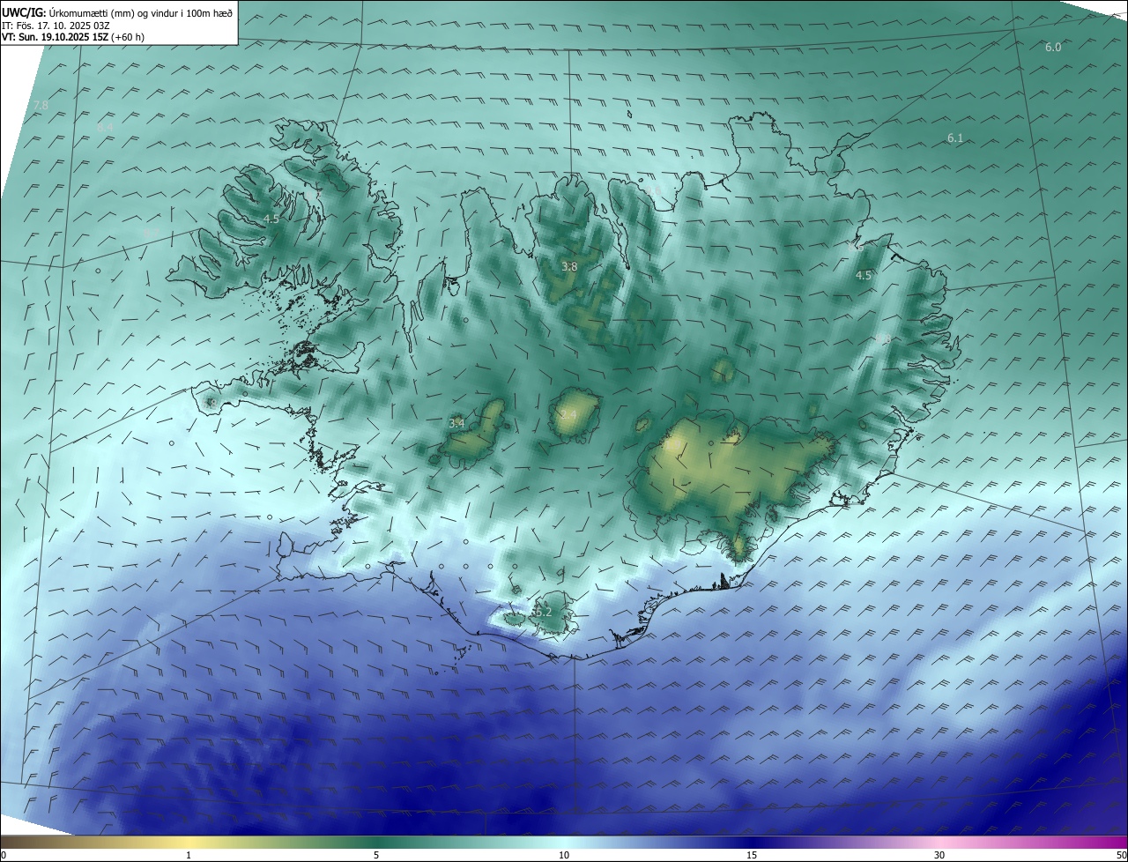Click the 'VT: Sun. 19.10.2025 15Z (+60 h)' line
The width and height of the screenshot is (1128, 862).
73,37
